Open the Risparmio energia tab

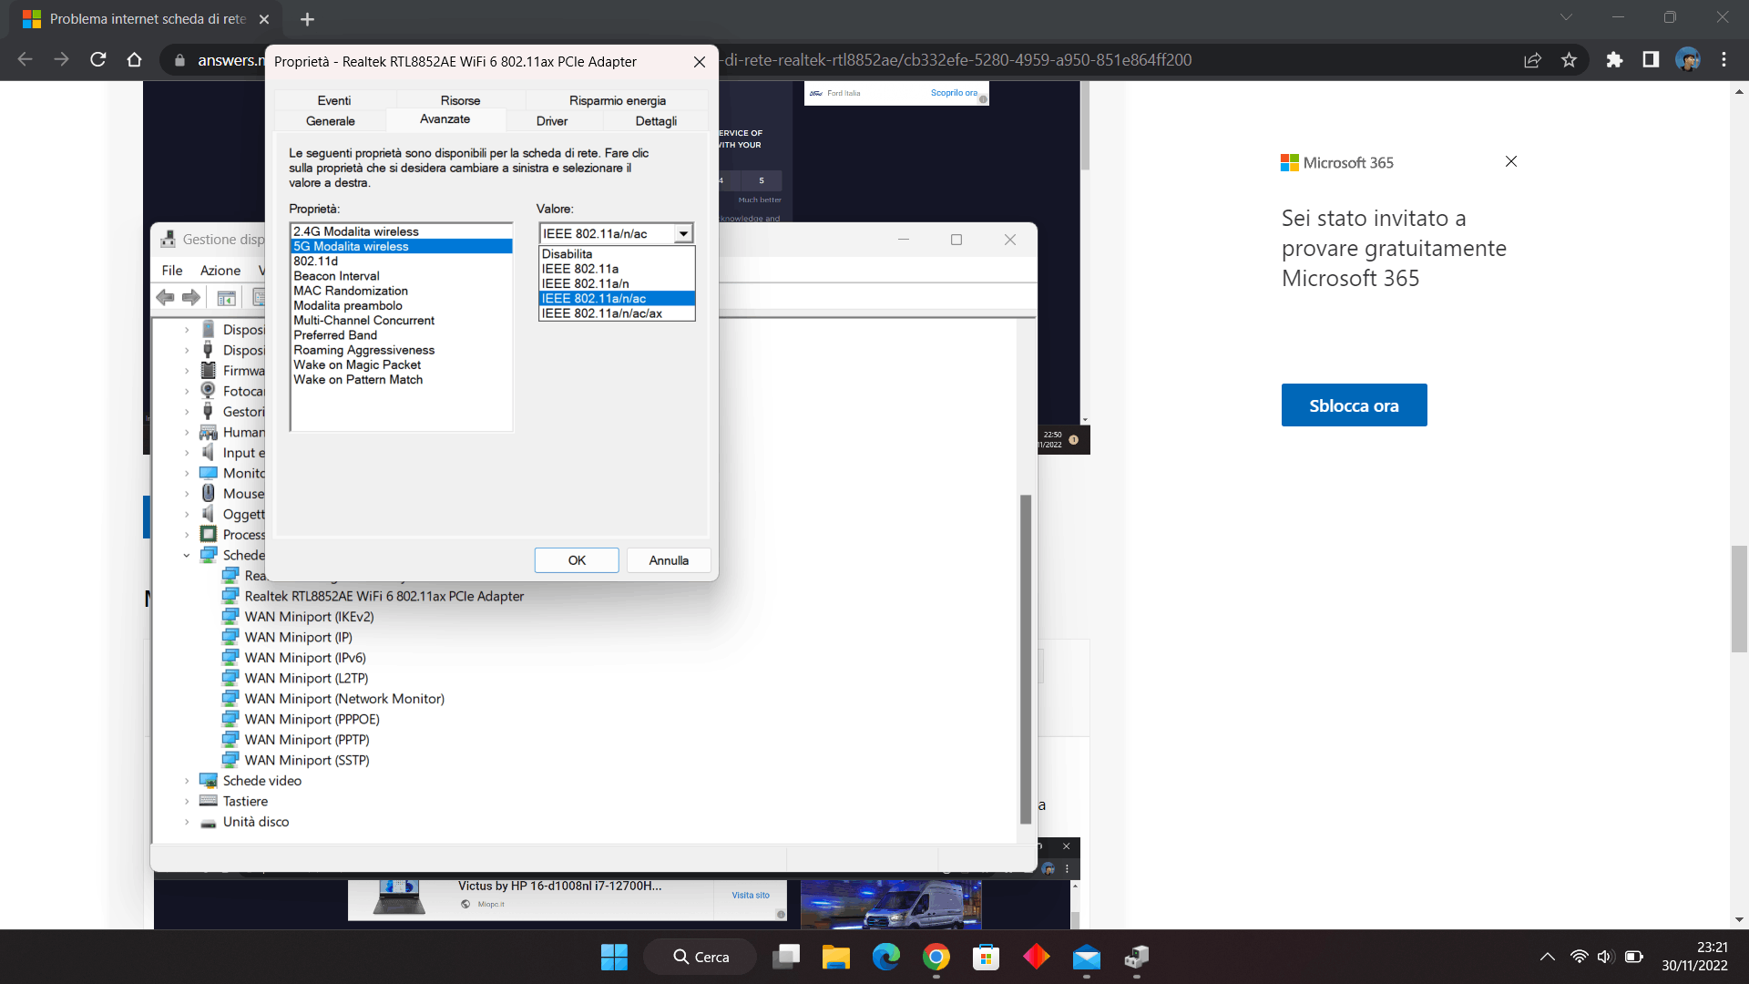click(617, 101)
